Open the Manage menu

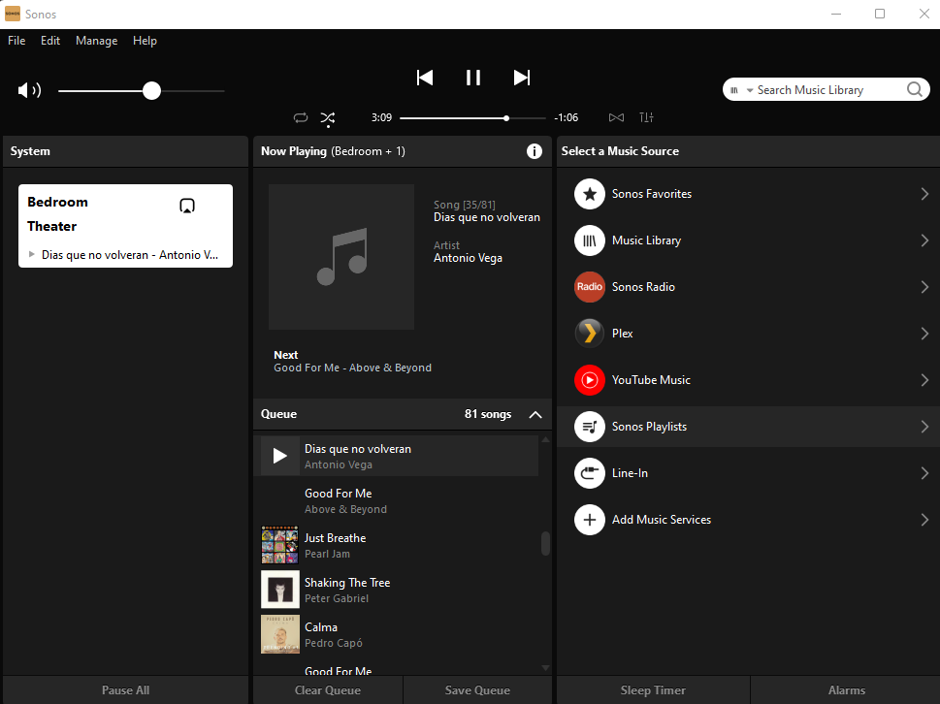point(96,41)
